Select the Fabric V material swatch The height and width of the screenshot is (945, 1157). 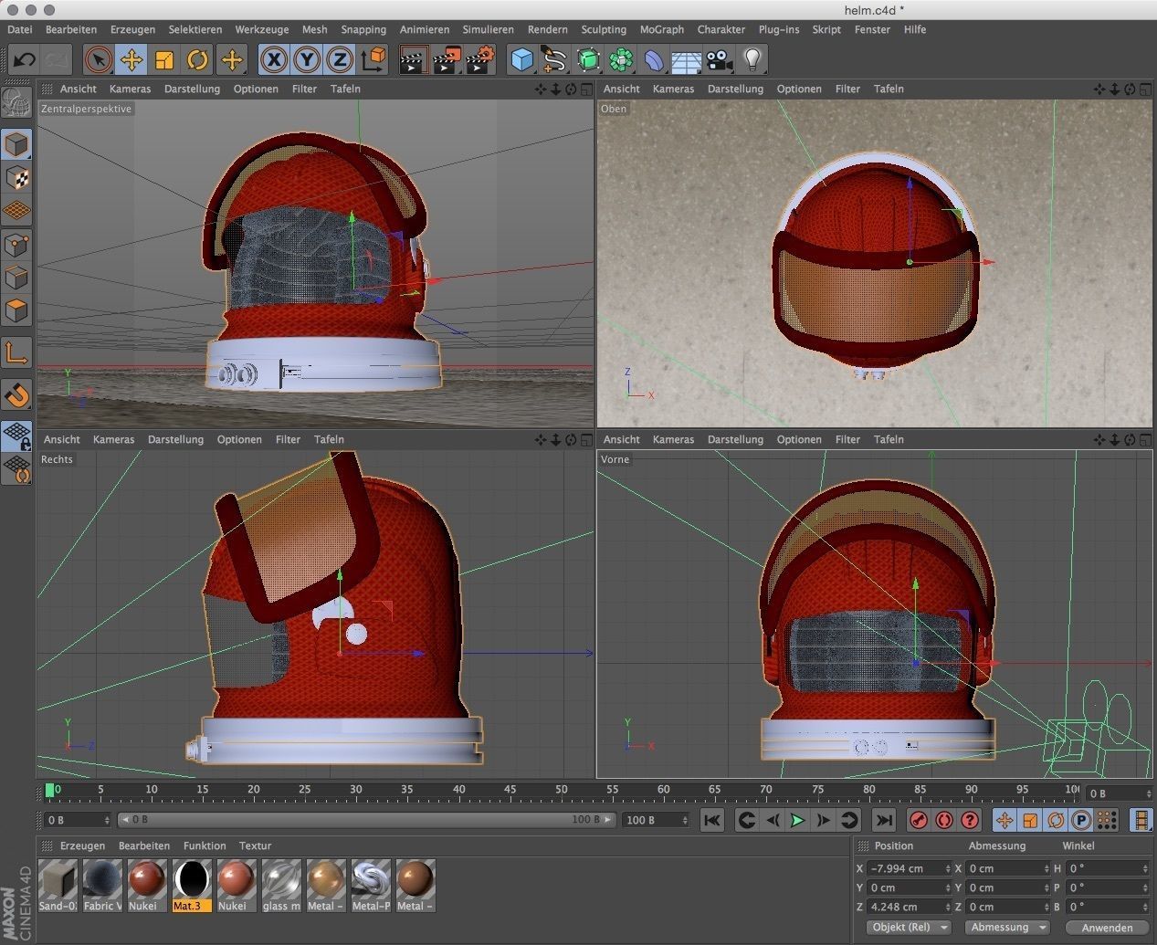[x=102, y=885]
